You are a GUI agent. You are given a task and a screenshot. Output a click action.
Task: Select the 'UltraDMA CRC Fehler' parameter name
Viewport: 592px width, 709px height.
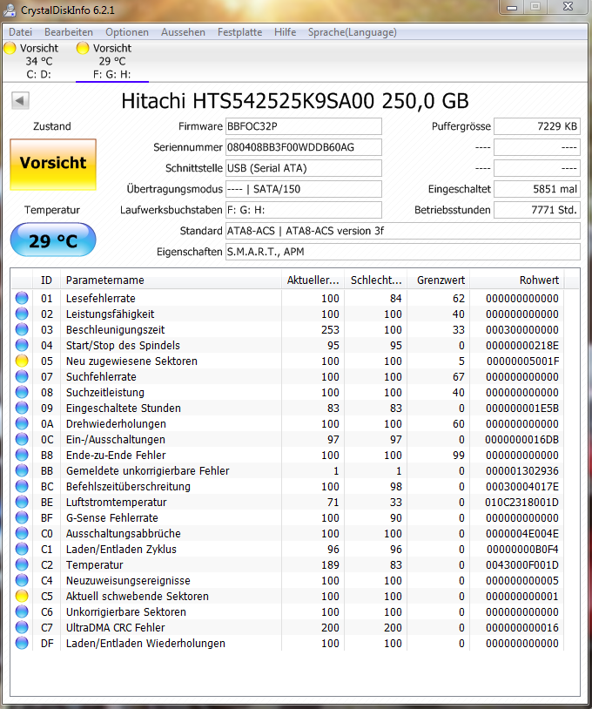coord(115,627)
